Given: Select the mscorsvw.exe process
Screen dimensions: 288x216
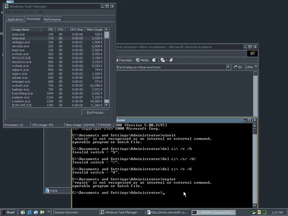Looking at the screenshot, I should (x=57, y=62).
